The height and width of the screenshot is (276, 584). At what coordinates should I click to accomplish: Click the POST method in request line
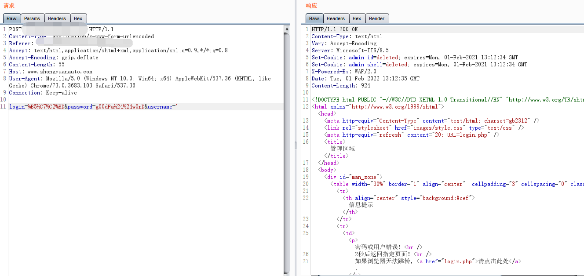[15, 29]
